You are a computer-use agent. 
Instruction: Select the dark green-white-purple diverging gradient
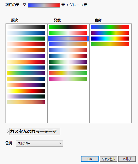pos(68,62)
